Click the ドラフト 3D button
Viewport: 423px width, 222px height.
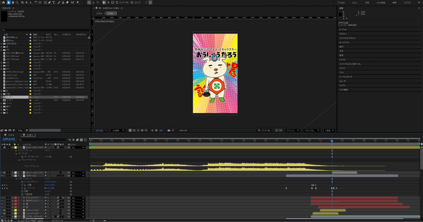[x=264, y=130]
